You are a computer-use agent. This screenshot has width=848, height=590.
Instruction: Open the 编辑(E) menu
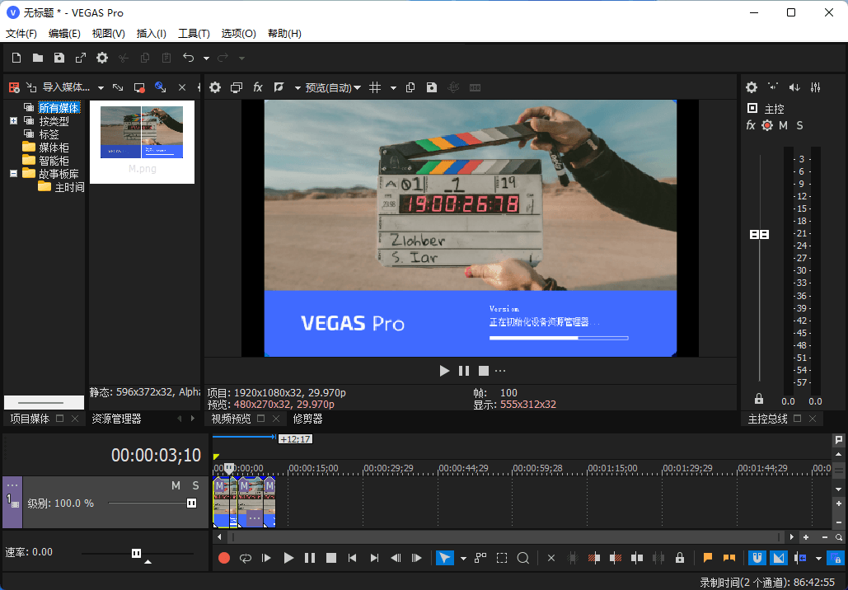pyautogui.click(x=64, y=34)
